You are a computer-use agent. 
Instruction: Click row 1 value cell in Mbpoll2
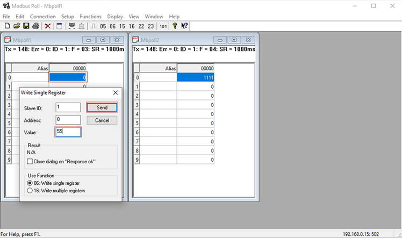pos(196,86)
